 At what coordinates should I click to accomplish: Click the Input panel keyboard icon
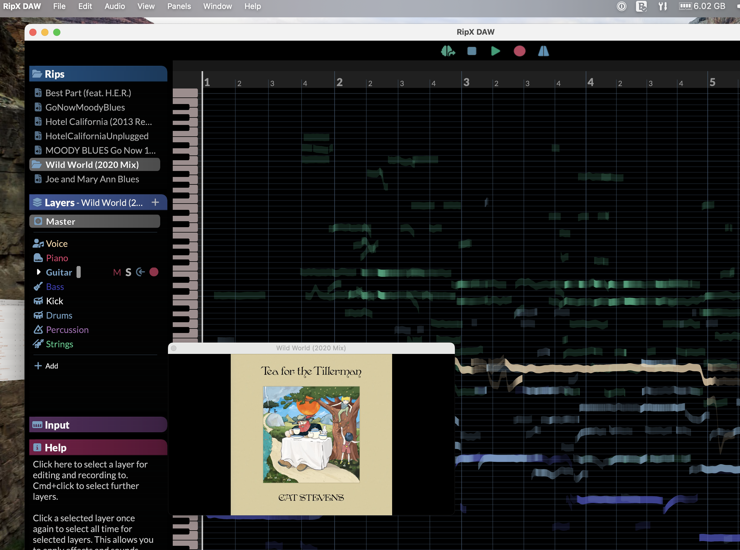[x=37, y=424]
